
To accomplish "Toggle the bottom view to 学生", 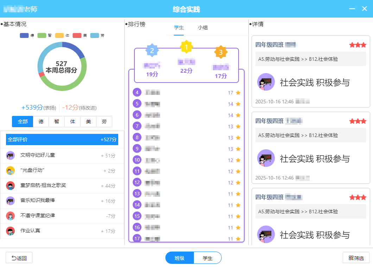I will 208,258.
